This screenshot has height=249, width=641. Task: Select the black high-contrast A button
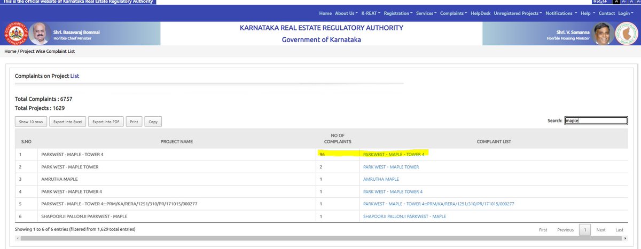(x=617, y=2)
